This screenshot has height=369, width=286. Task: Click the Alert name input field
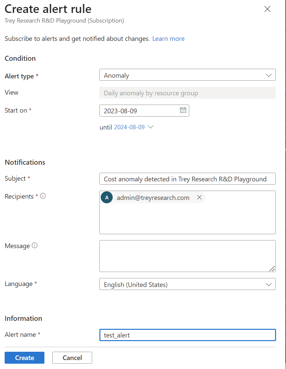(187, 335)
